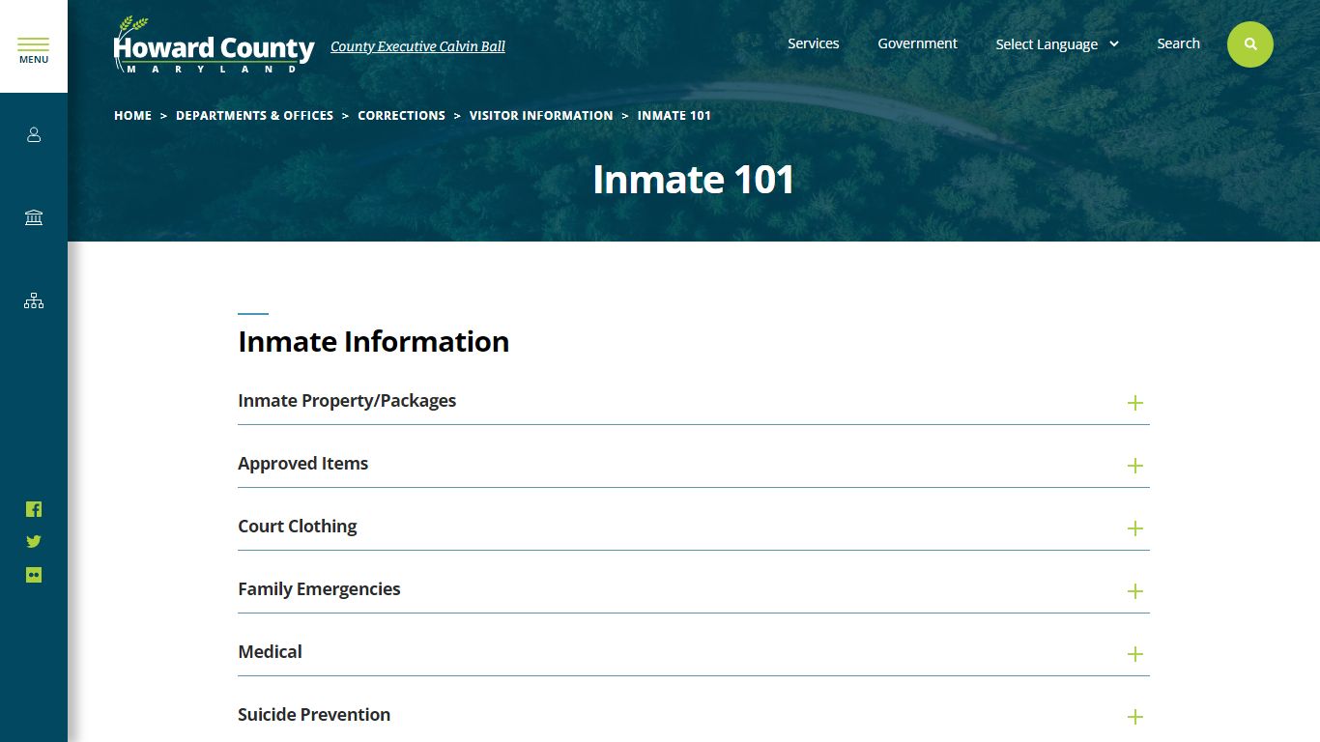Click the Suicide Prevention heading text
Screen dimensions: 1320x742
pos(314,715)
